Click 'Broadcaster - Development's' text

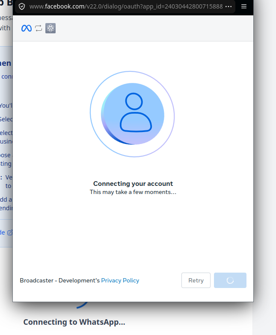(x=60, y=280)
